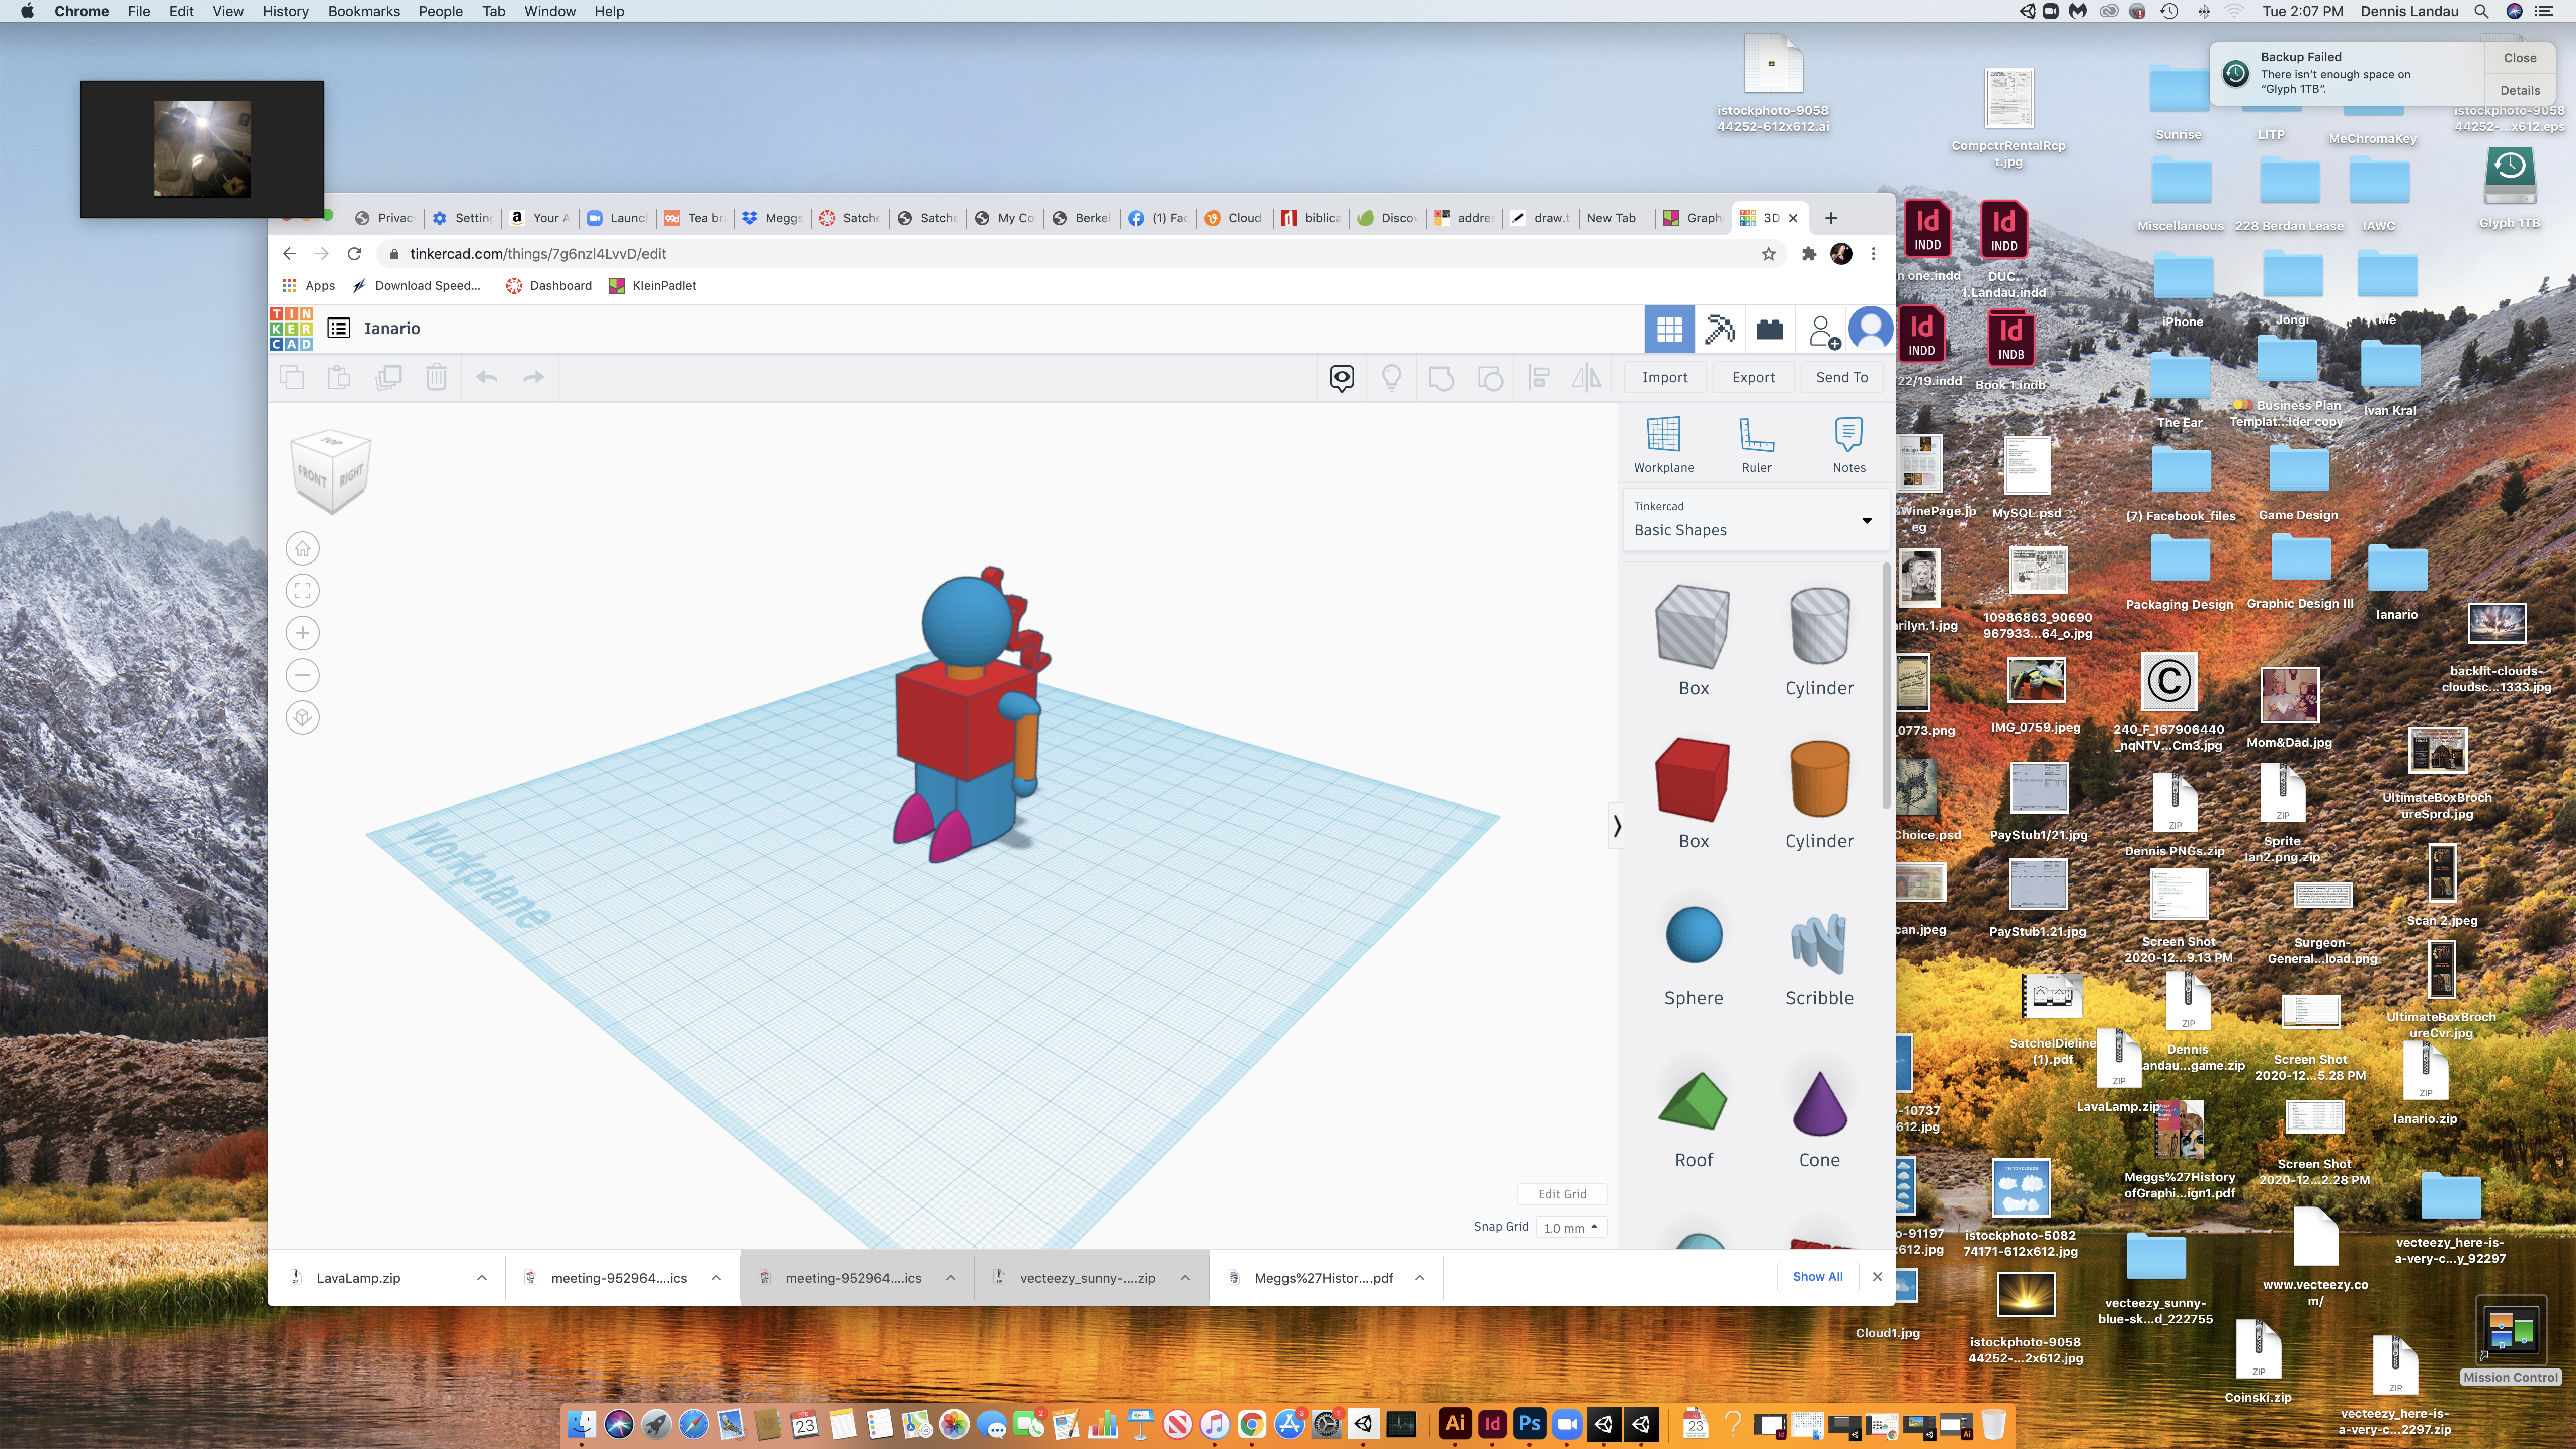Expand first meeting-952964 ics download chevron

[x=716, y=1278]
